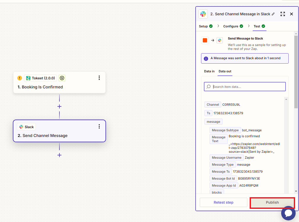Screen dimensions: 299x222
Task: Select the Data out tab
Action: tap(225, 71)
